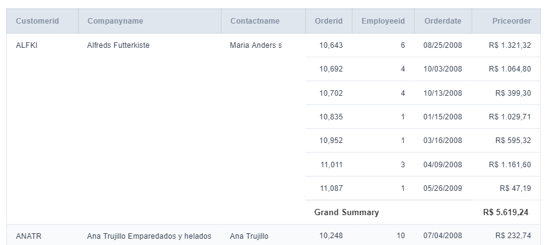Image resolution: width=549 pixels, height=245 pixels.
Task: Click price R$ 595,32
Action: click(x=513, y=141)
